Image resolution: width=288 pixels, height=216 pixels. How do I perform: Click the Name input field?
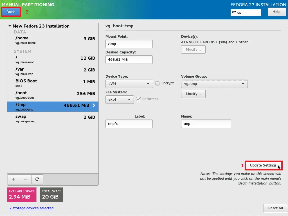point(206,124)
